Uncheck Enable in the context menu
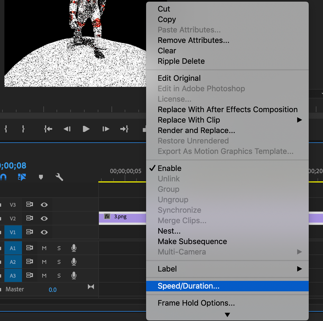This screenshot has height=321, width=323. pyautogui.click(x=227, y=168)
